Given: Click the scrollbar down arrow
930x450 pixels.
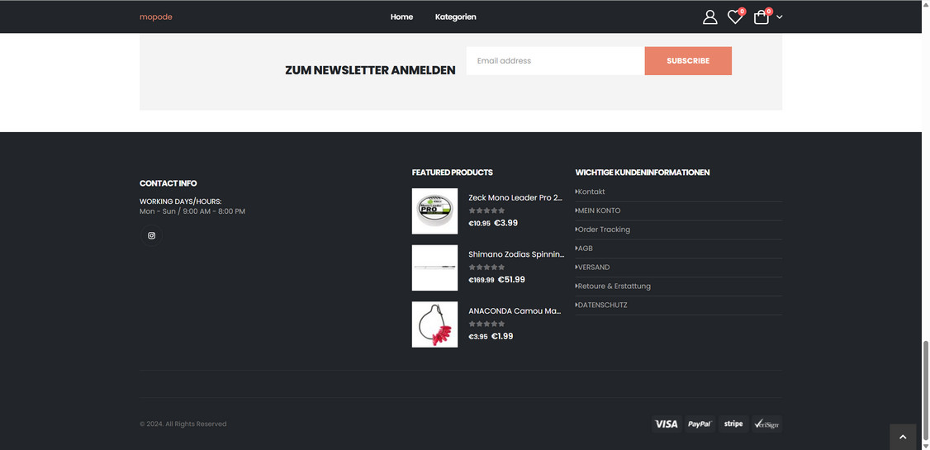Looking at the screenshot, I should (926, 445).
